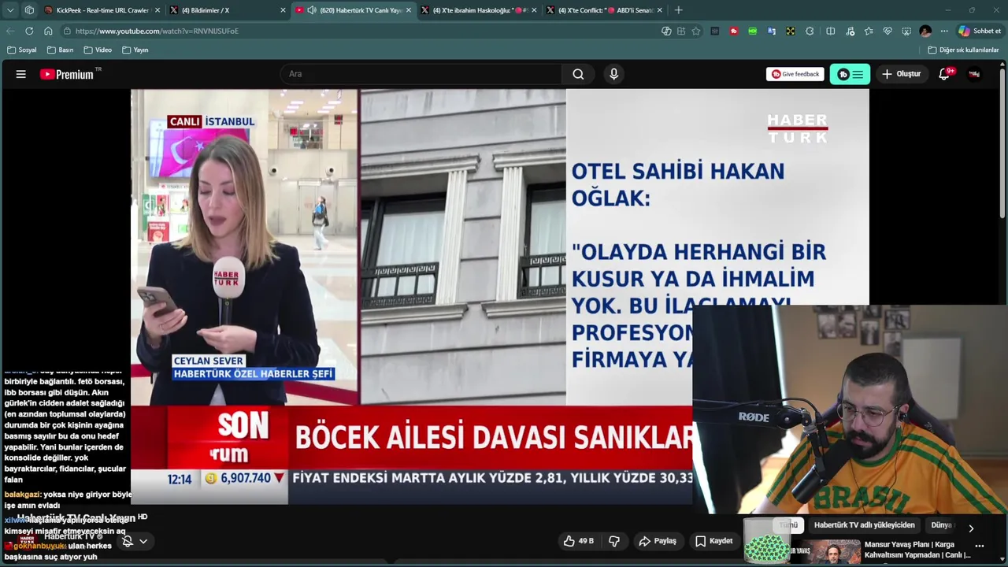Select the Dünya filter chip
The width and height of the screenshot is (1008, 567).
(x=941, y=525)
